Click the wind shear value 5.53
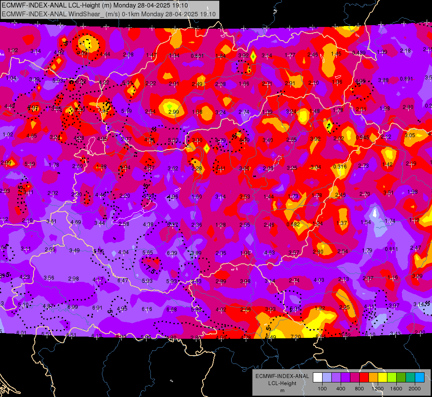 coord(173,140)
